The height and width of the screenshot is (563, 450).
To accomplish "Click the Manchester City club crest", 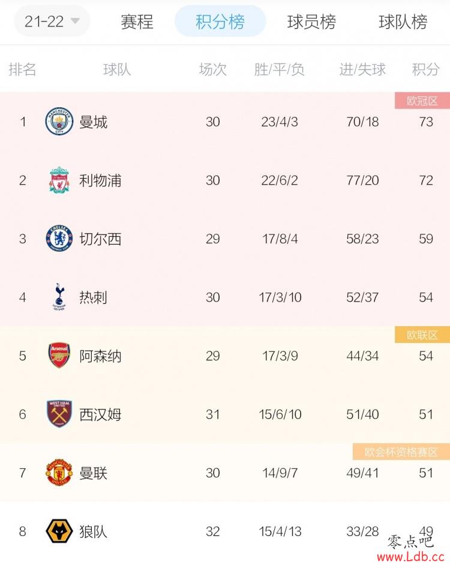I will pyautogui.click(x=59, y=121).
